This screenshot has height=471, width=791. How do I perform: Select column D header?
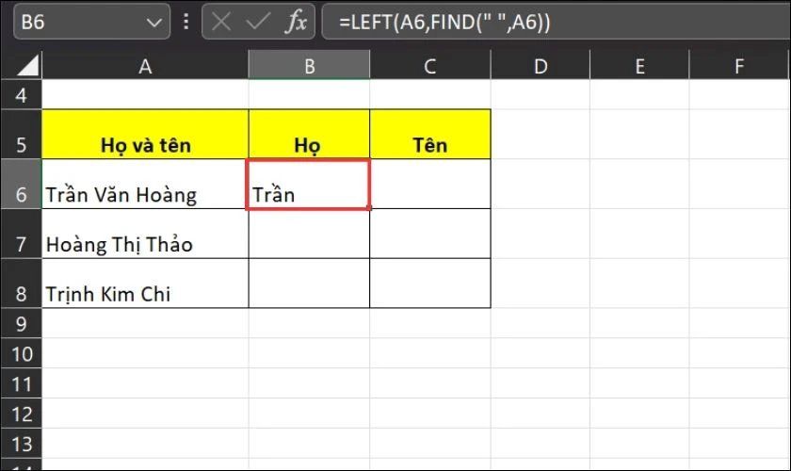coord(540,66)
